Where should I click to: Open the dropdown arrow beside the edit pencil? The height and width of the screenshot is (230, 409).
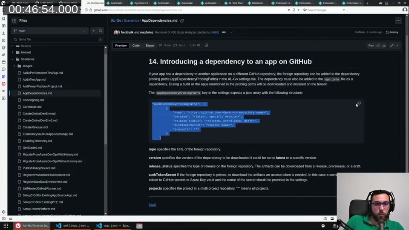[x=397, y=46]
